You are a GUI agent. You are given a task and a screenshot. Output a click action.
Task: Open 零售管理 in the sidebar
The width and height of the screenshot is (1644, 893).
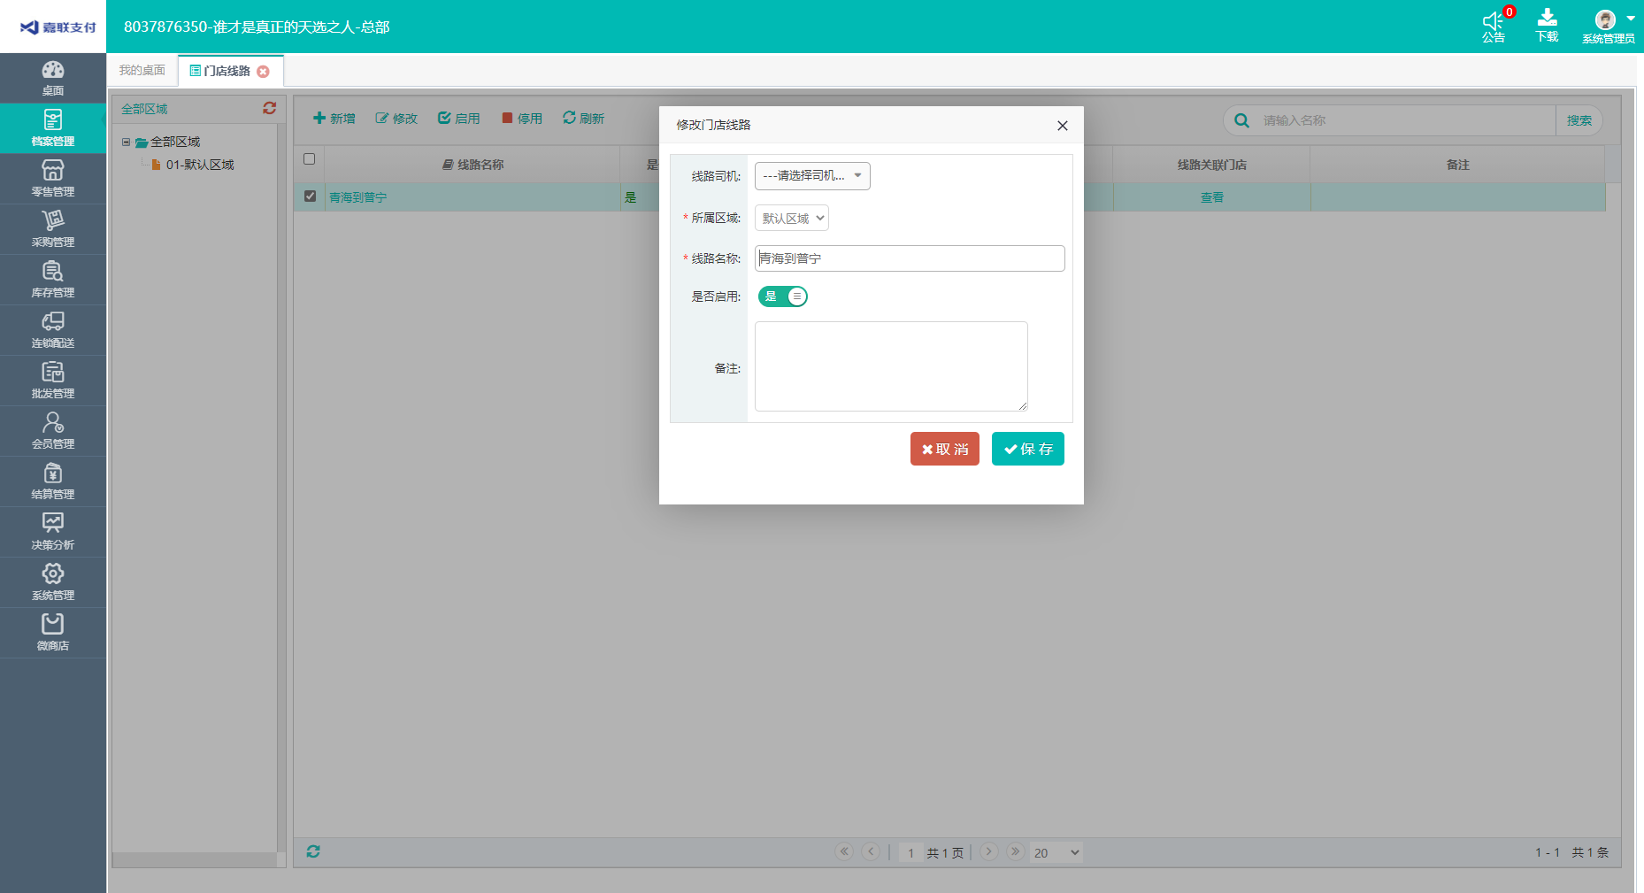53,179
